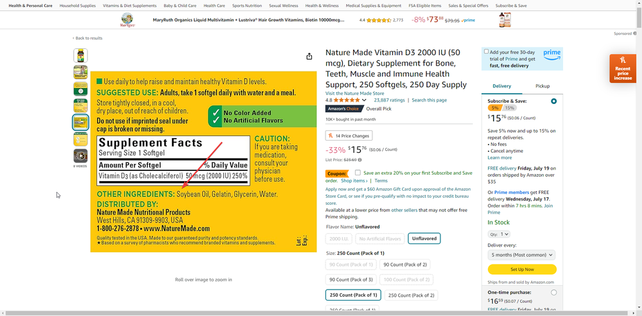
Task: Select 90 Count (Pack of 1) size
Action: [351, 265]
